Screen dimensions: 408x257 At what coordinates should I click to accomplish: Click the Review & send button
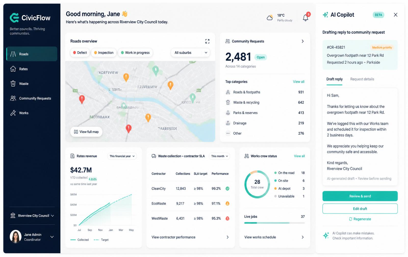click(360, 196)
